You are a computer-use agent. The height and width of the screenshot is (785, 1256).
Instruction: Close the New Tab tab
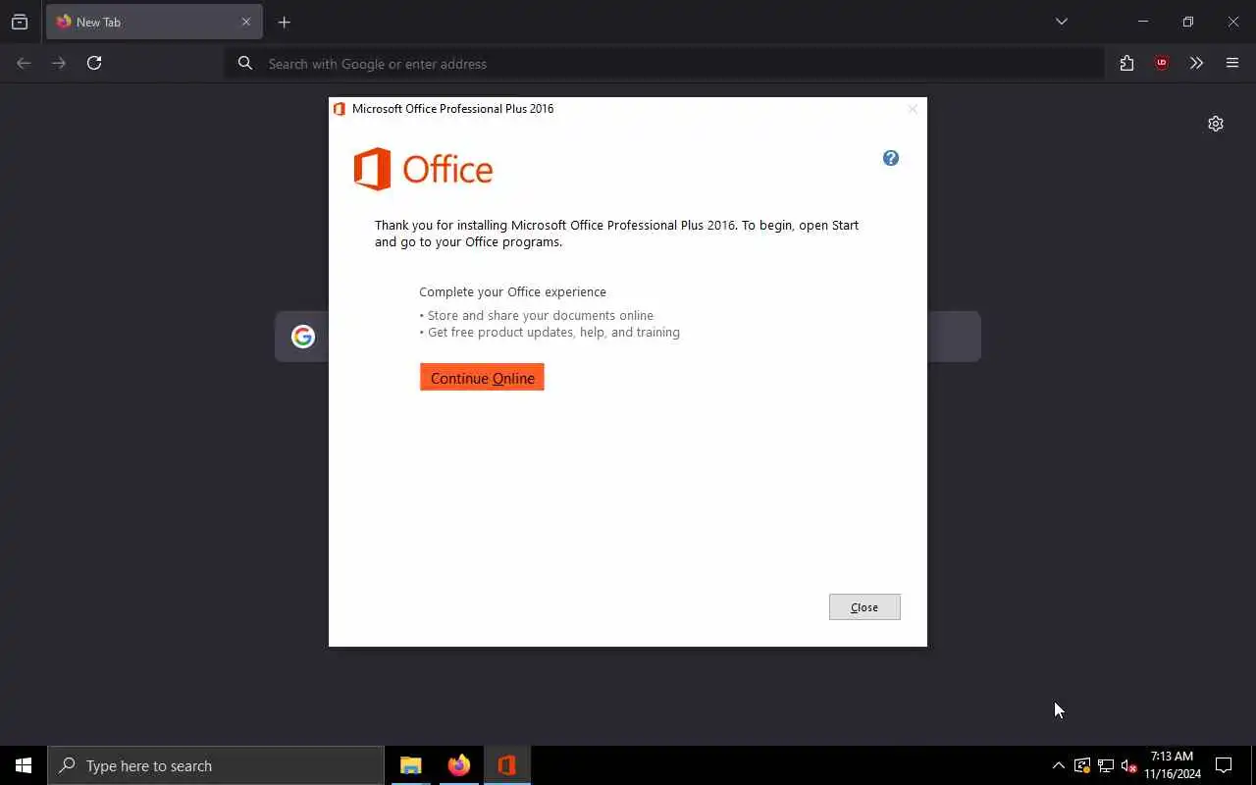pos(246,22)
